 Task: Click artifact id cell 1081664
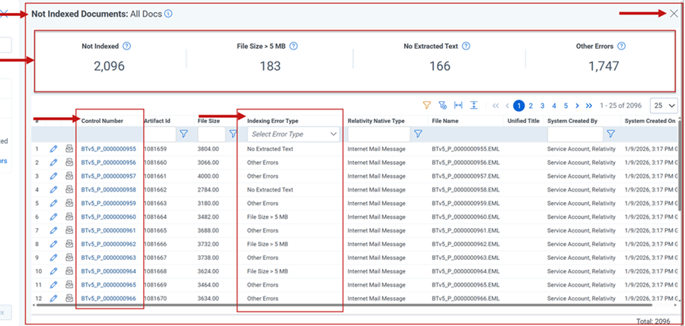click(155, 217)
